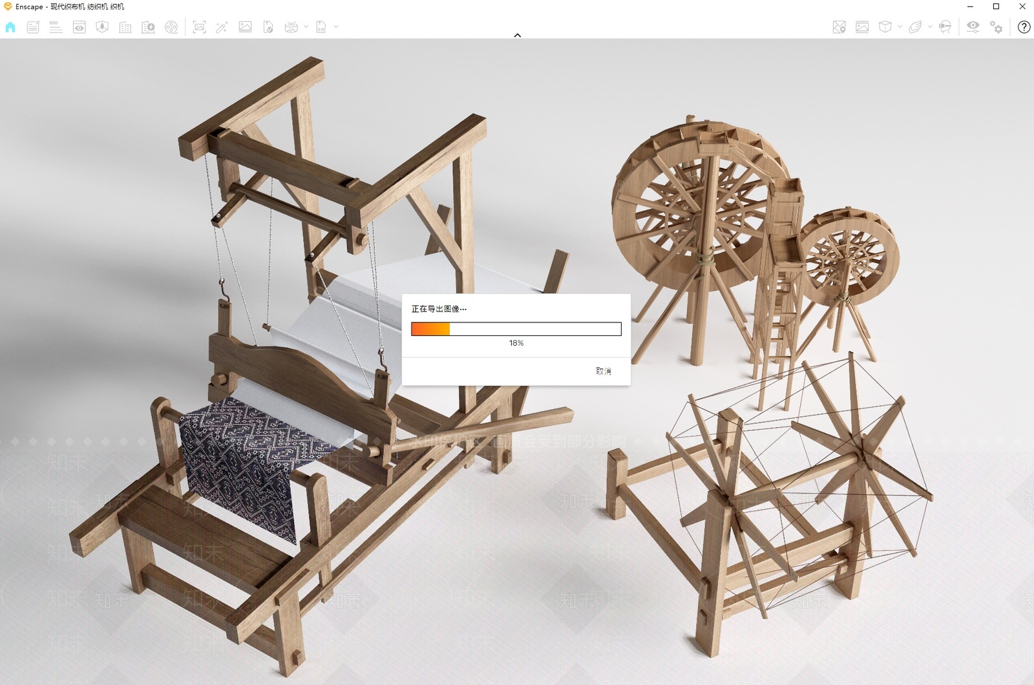Expand the EXE export dropdown arrow
Viewport: 1034px width, 685px height.
[x=335, y=27]
